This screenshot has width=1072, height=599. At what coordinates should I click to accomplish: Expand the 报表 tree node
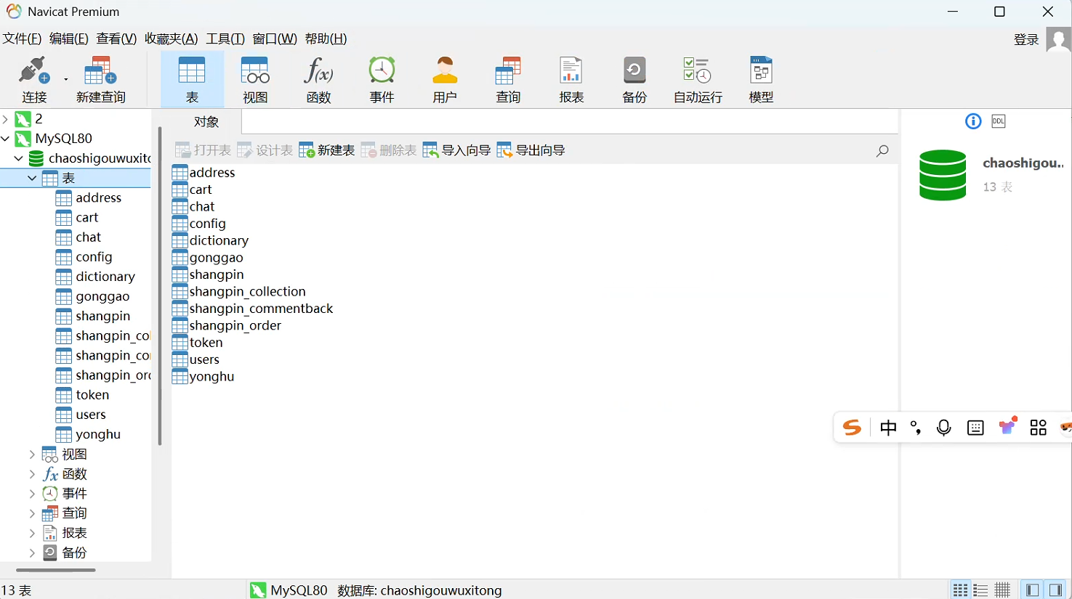32,533
